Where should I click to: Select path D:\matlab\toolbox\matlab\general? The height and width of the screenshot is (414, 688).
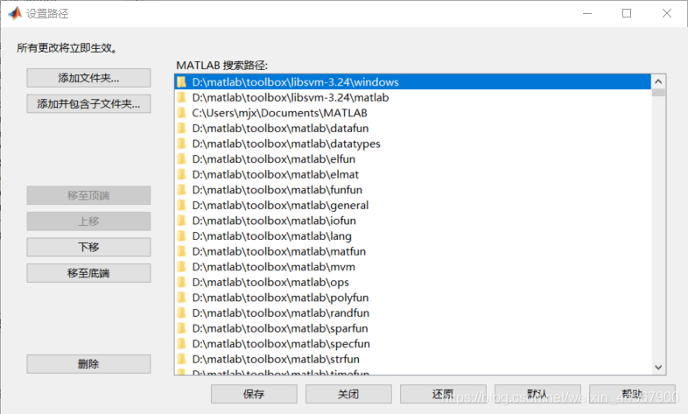click(x=413, y=205)
